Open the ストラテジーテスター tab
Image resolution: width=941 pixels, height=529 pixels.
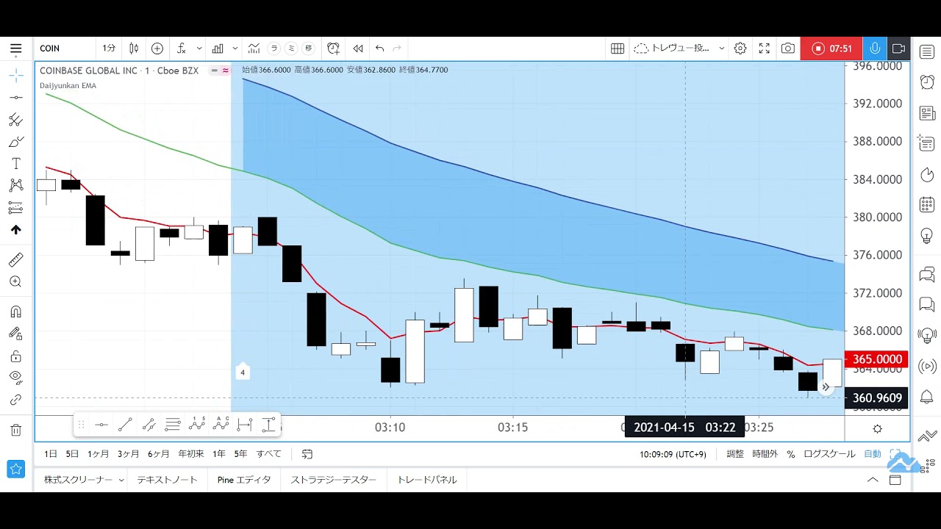point(333,480)
